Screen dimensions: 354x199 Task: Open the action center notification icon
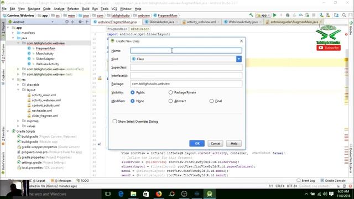point(331,194)
